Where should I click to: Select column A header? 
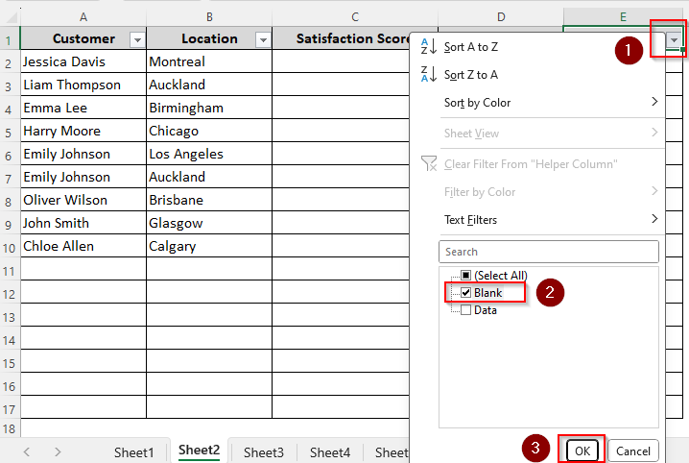click(83, 17)
